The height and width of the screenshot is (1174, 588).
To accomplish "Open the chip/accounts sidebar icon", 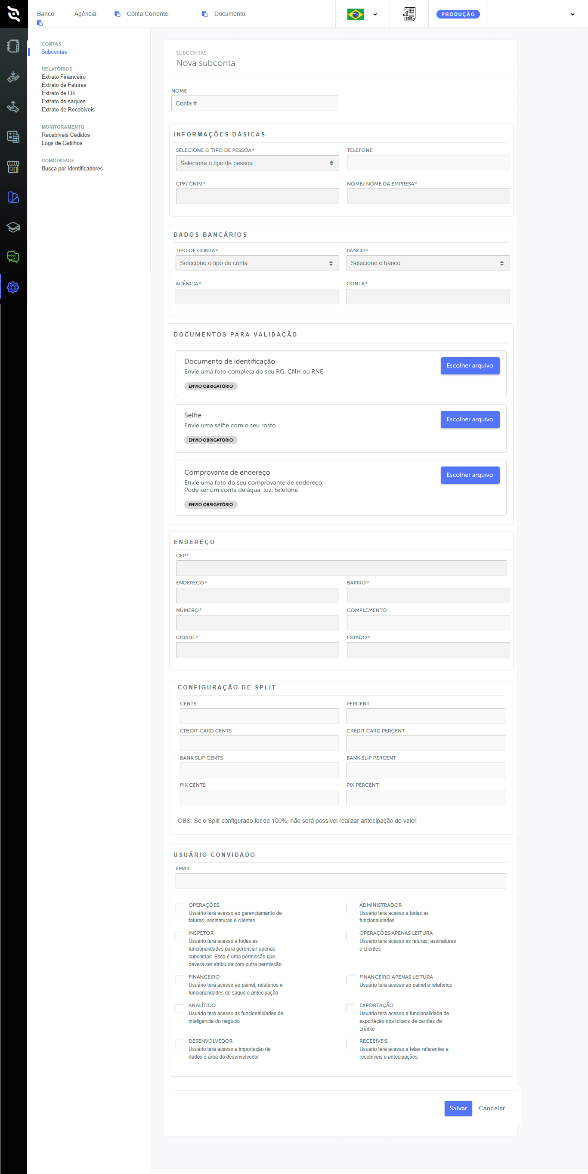I will coord(13,46).
